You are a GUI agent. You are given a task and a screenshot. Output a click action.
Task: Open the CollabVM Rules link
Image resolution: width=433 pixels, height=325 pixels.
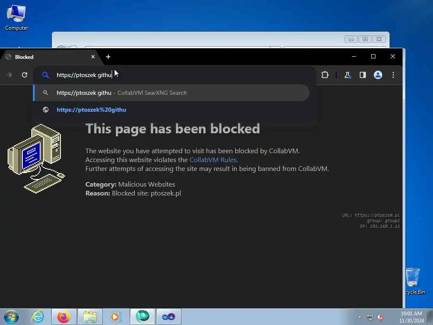213,160
